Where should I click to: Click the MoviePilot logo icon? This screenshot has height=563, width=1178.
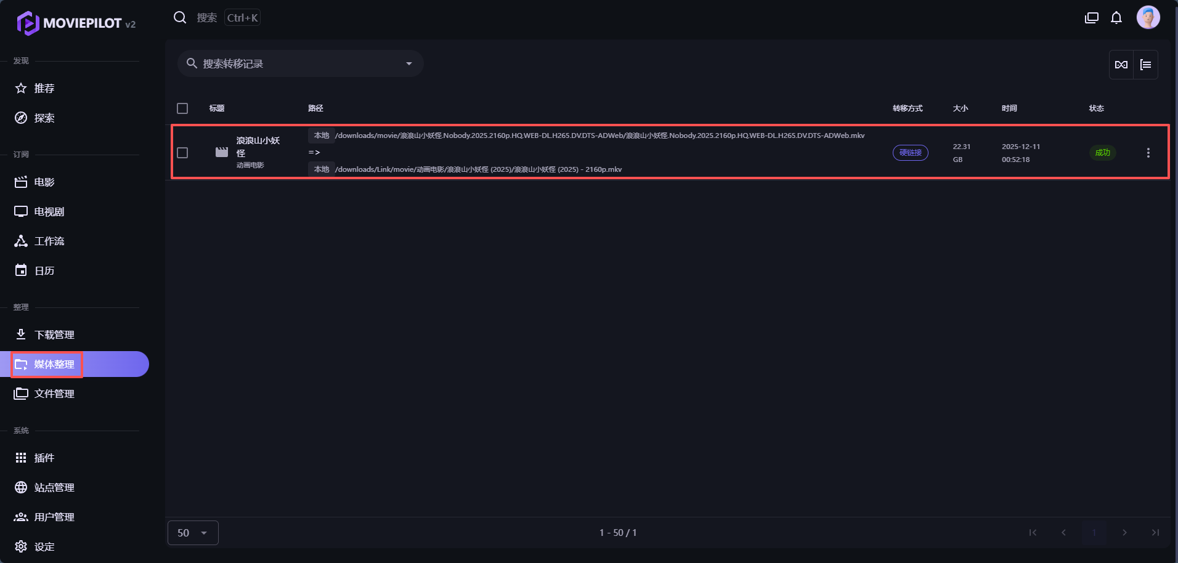(28, 23)
